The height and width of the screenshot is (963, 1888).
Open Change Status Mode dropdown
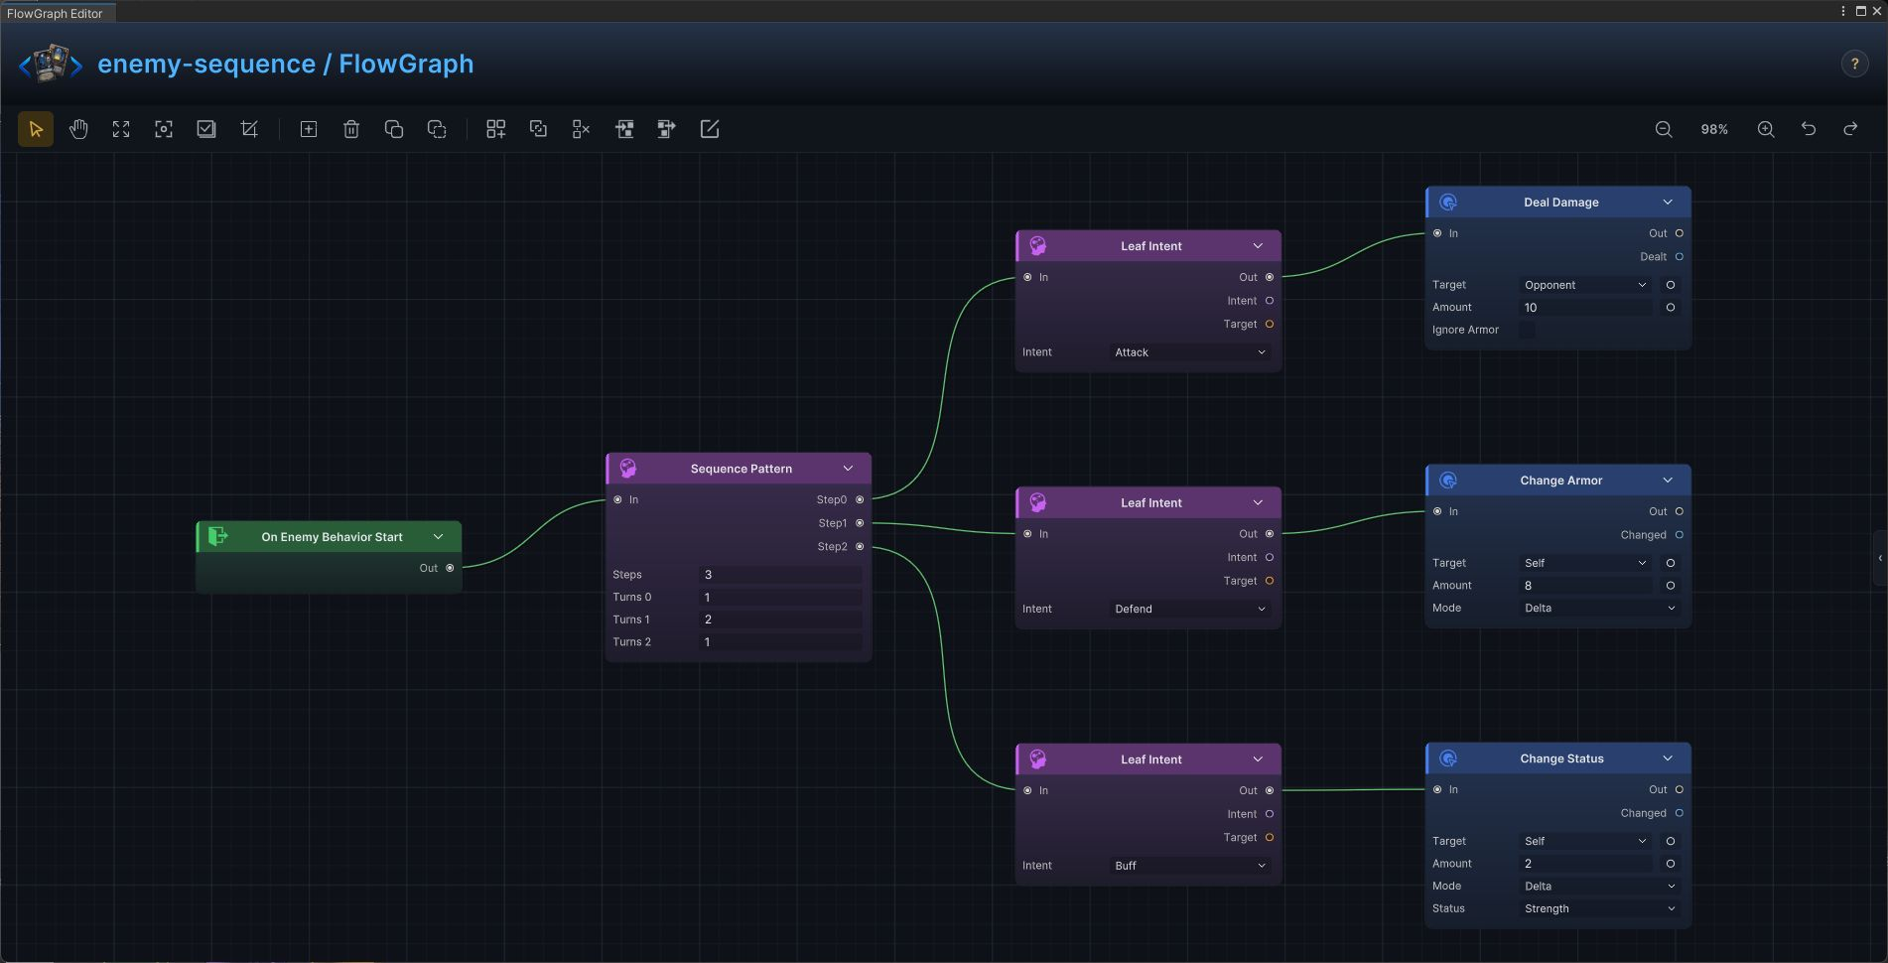click(x=1599, y=886)
